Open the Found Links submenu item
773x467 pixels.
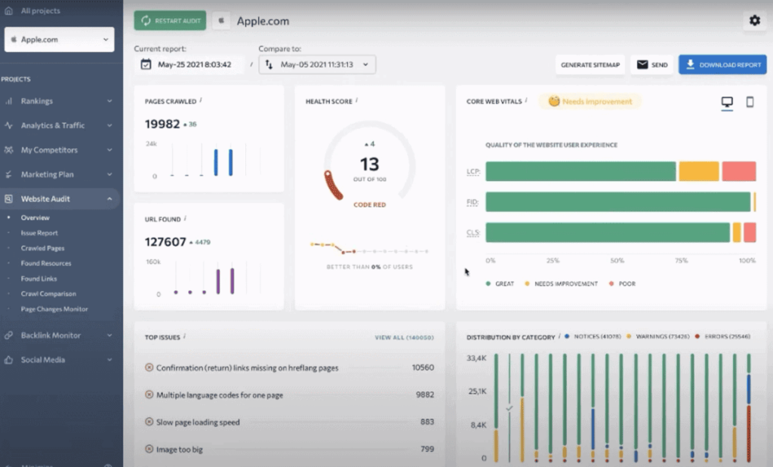39,279
